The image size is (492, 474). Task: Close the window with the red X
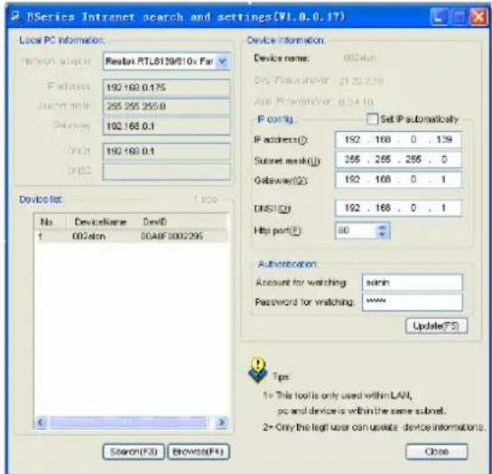(478, 16)
